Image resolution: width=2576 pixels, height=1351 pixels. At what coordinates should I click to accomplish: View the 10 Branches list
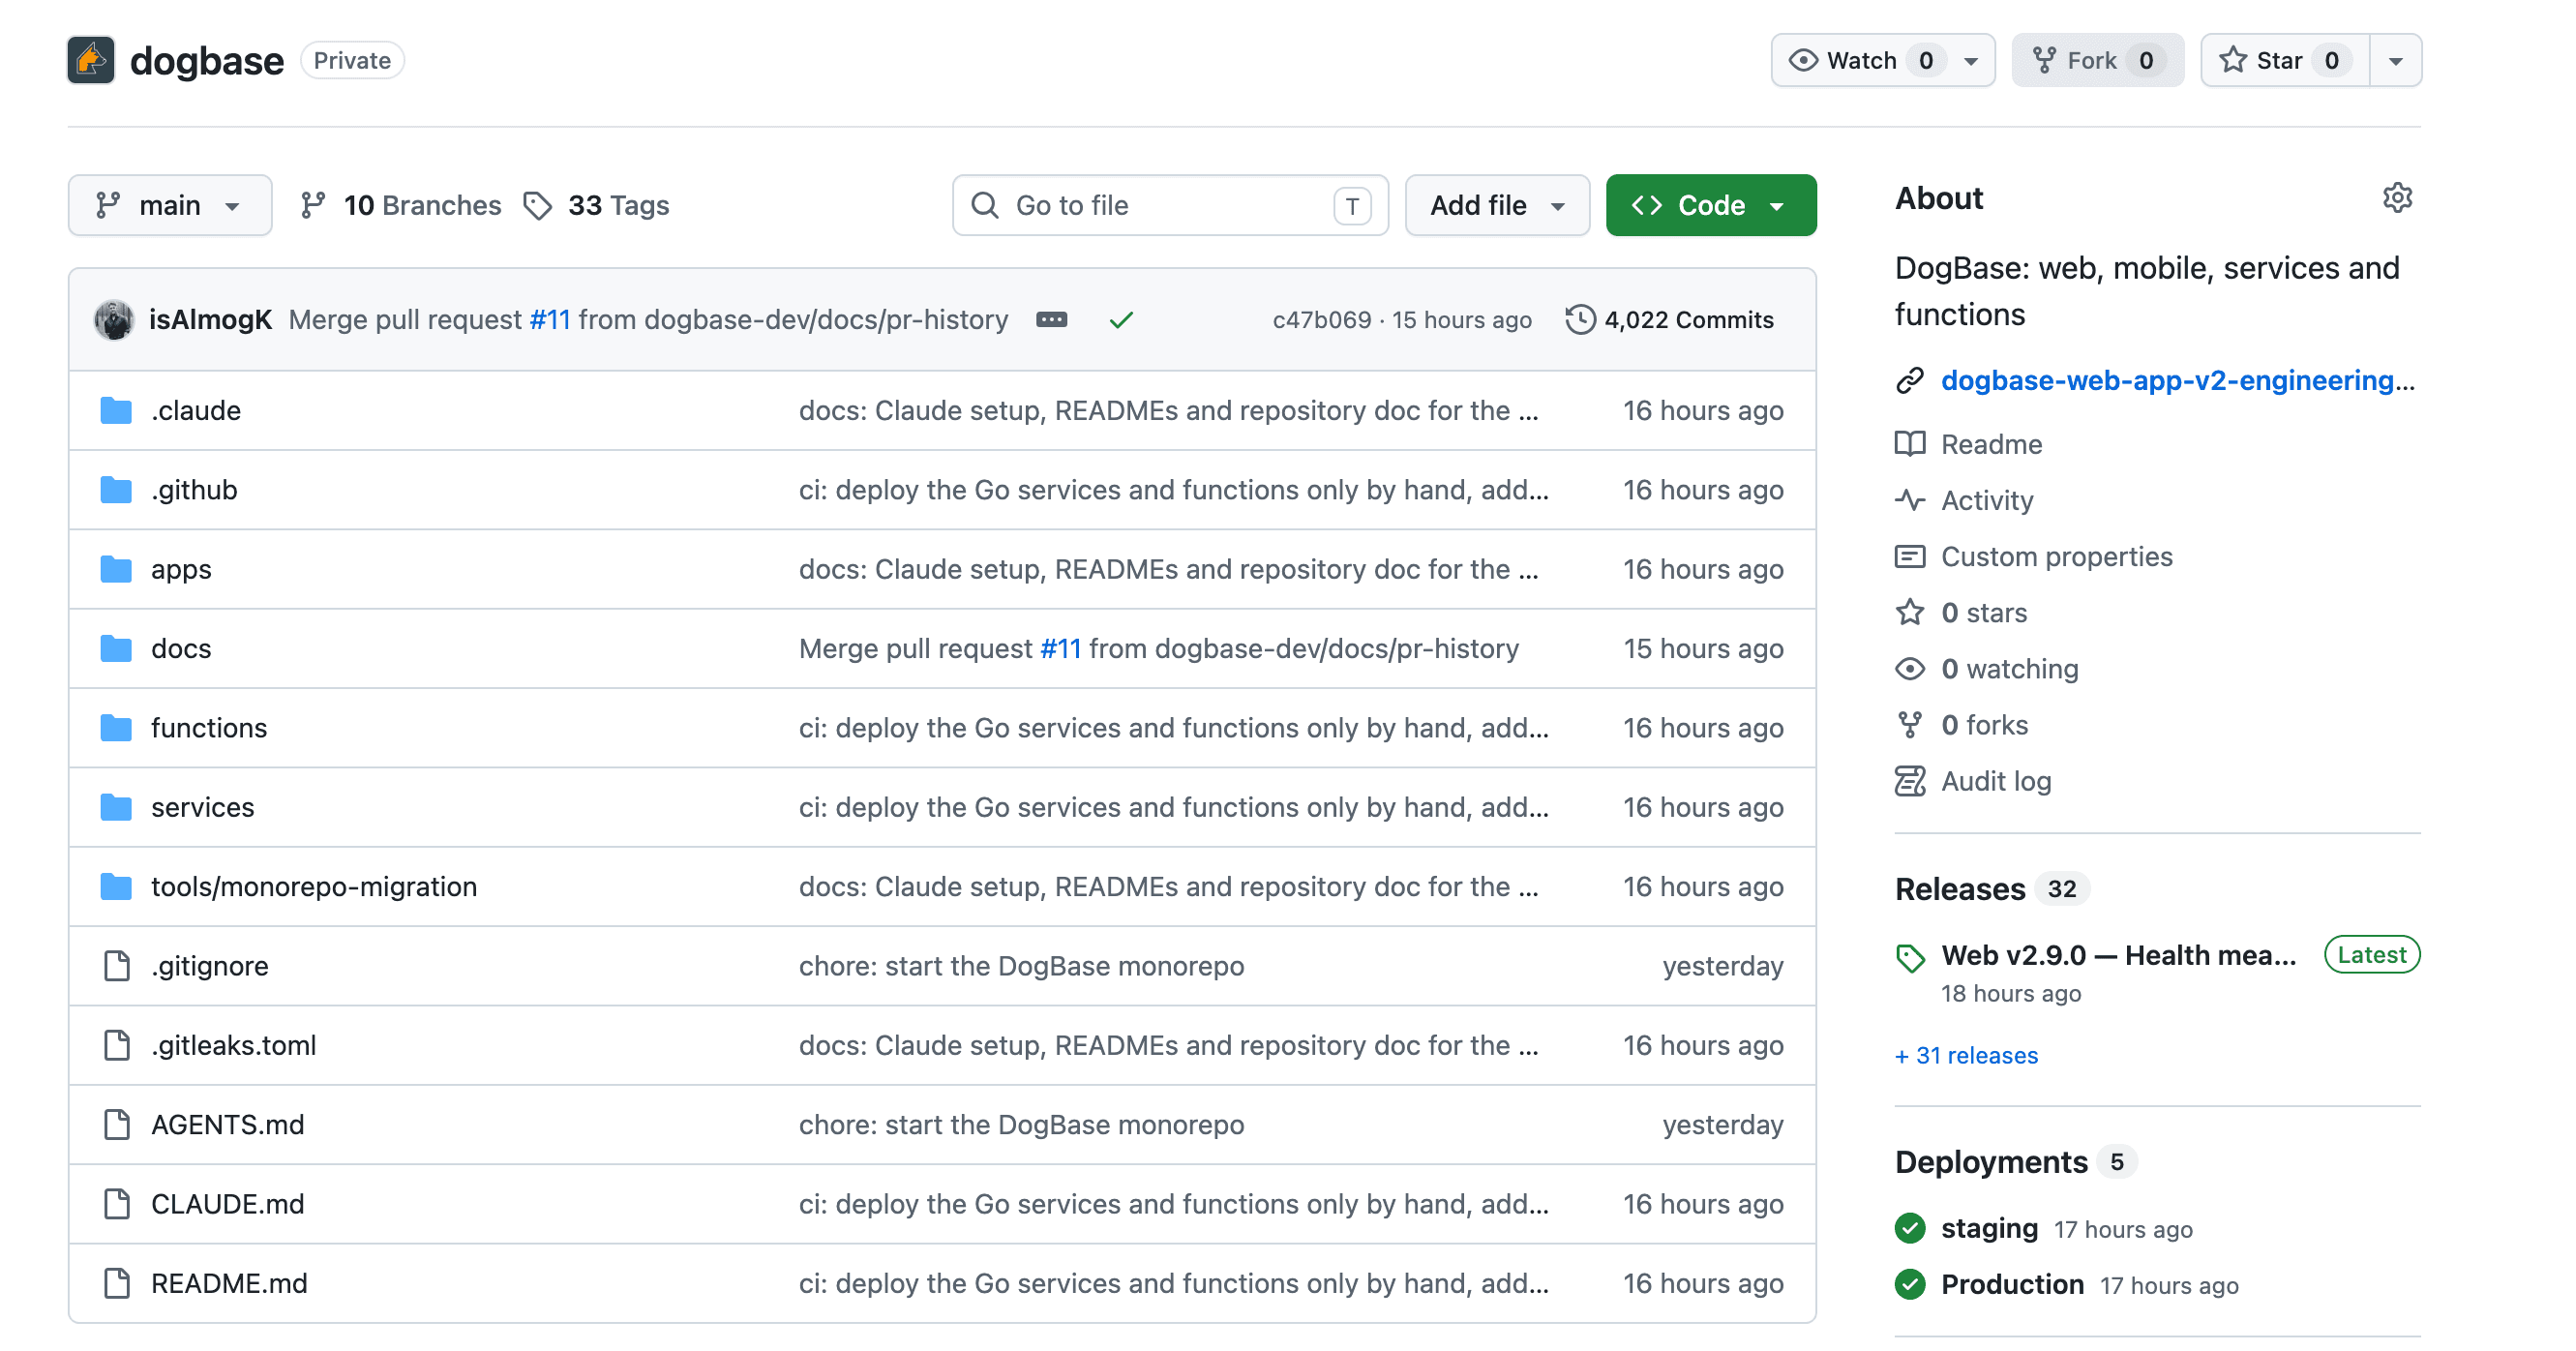400,205
